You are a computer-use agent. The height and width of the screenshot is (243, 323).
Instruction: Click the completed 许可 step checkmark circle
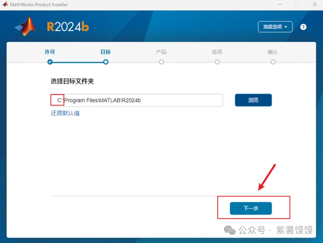50,62
